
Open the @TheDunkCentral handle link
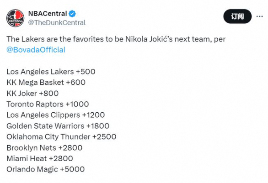(x=57, y=22)
